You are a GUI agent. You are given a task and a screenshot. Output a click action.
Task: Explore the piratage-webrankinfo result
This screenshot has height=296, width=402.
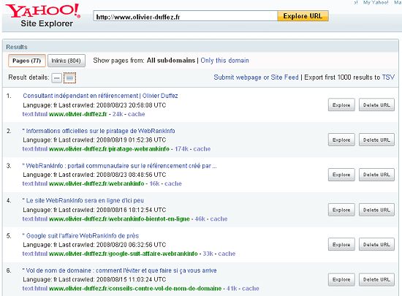pyautogui.click(x=341, y=140)
